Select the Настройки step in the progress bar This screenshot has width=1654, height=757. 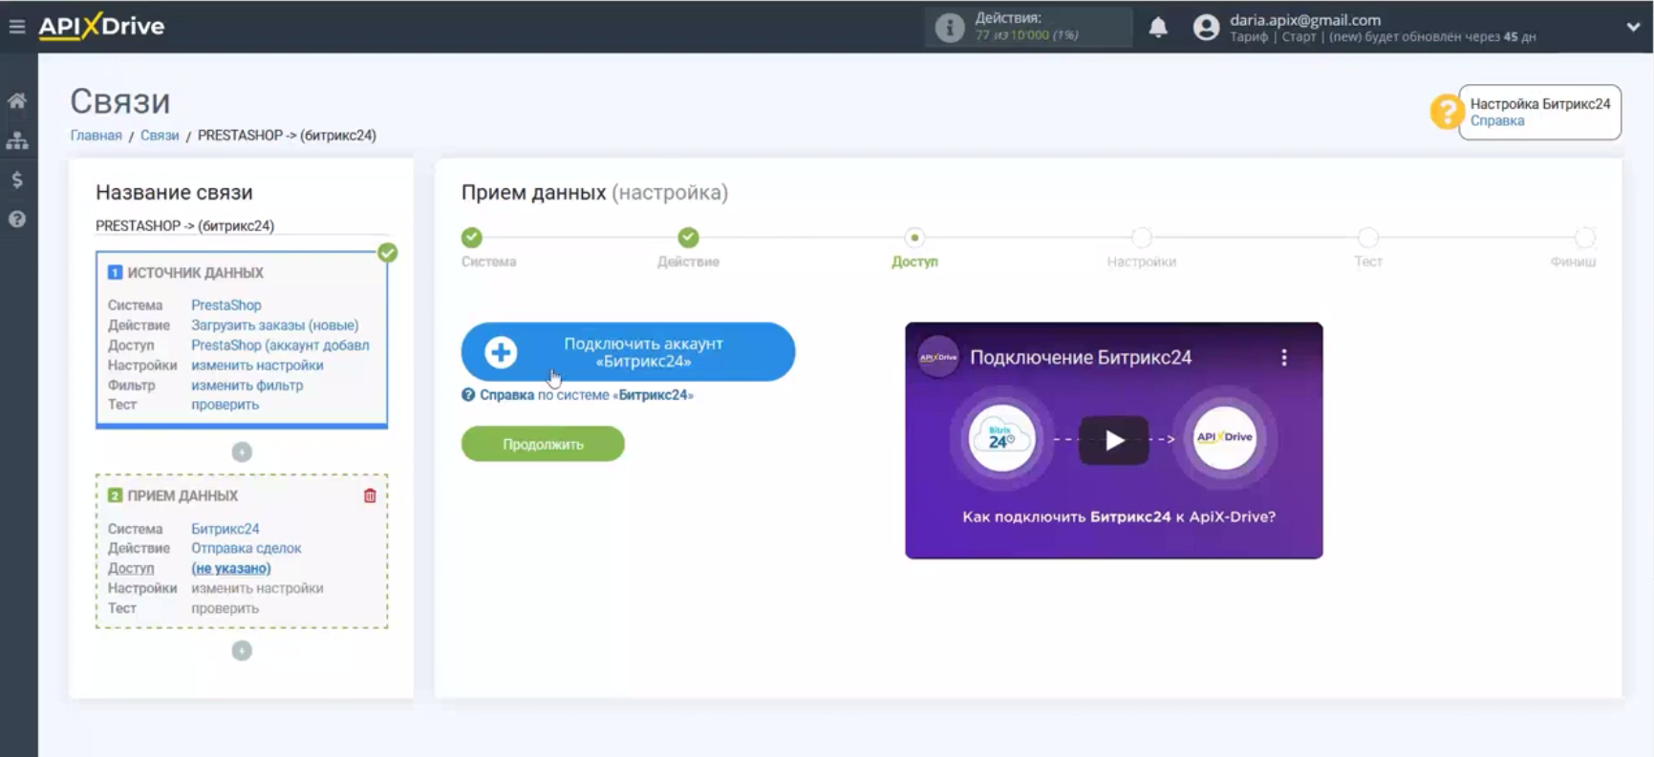1141,238
